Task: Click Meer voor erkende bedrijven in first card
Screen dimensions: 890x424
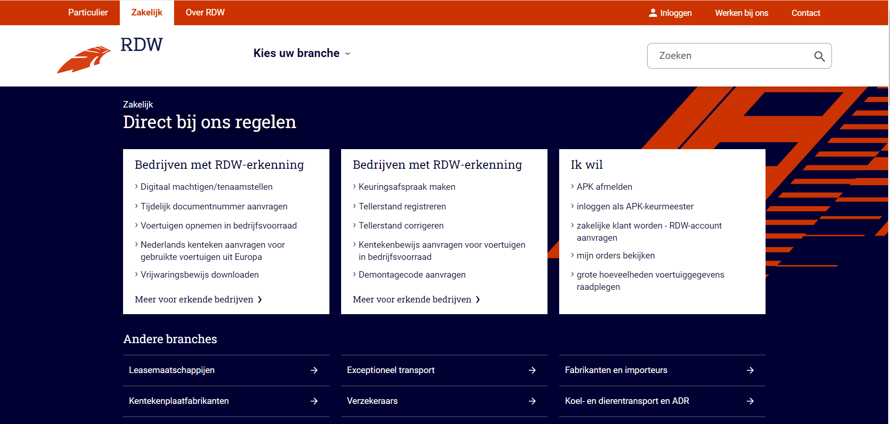Action: pyautogui.click(x=198, y=300)
